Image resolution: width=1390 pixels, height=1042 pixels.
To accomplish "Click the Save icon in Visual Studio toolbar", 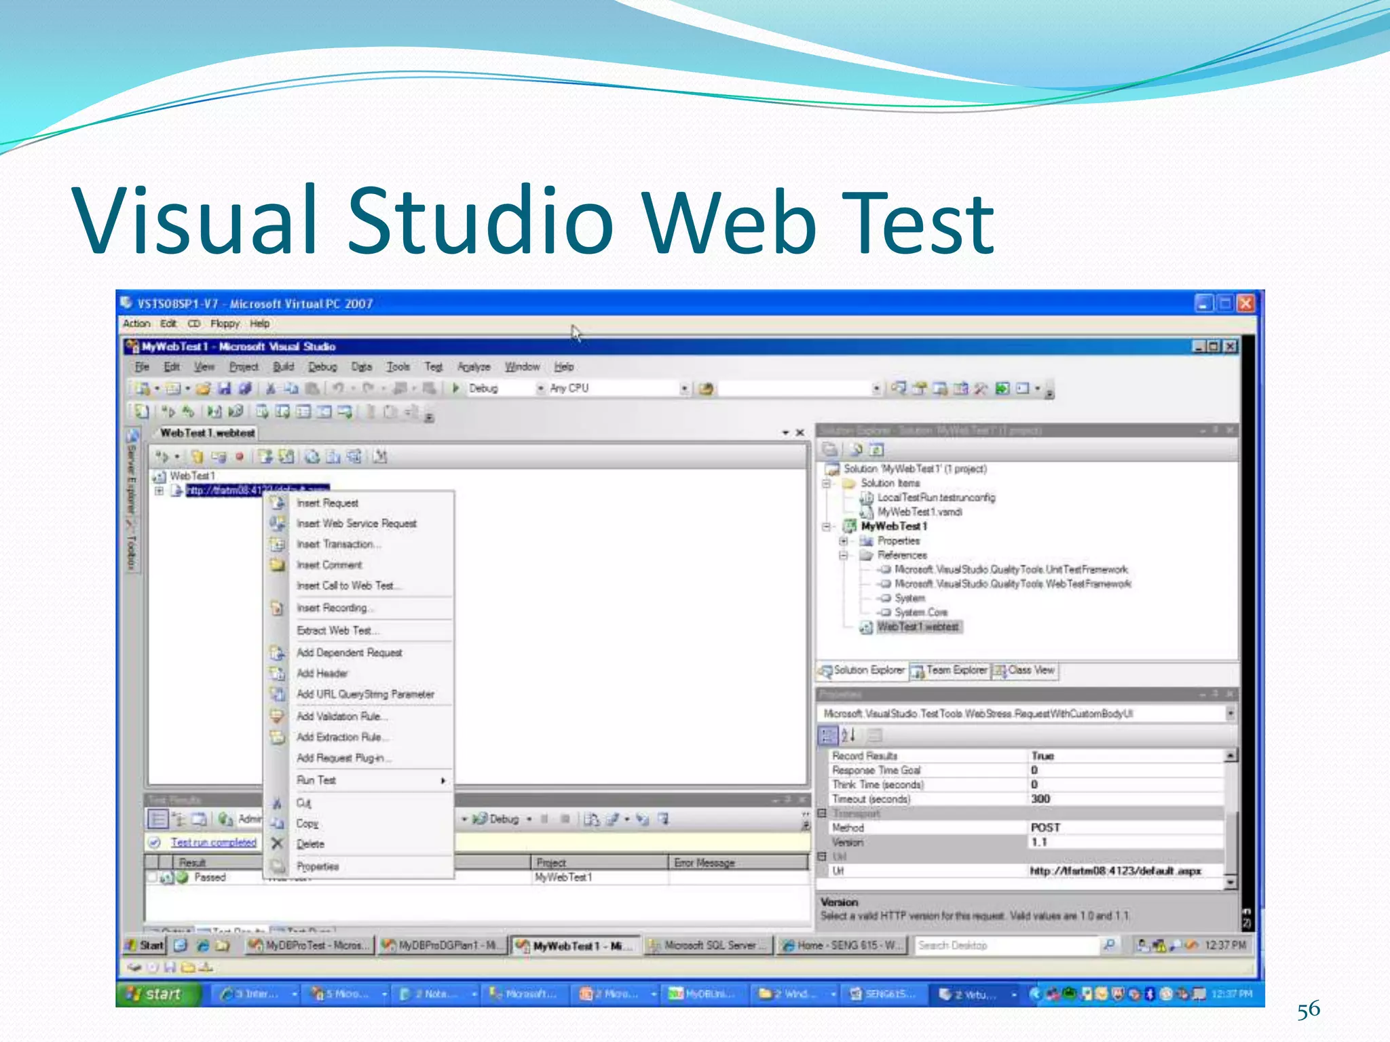I will coord(225,388).
